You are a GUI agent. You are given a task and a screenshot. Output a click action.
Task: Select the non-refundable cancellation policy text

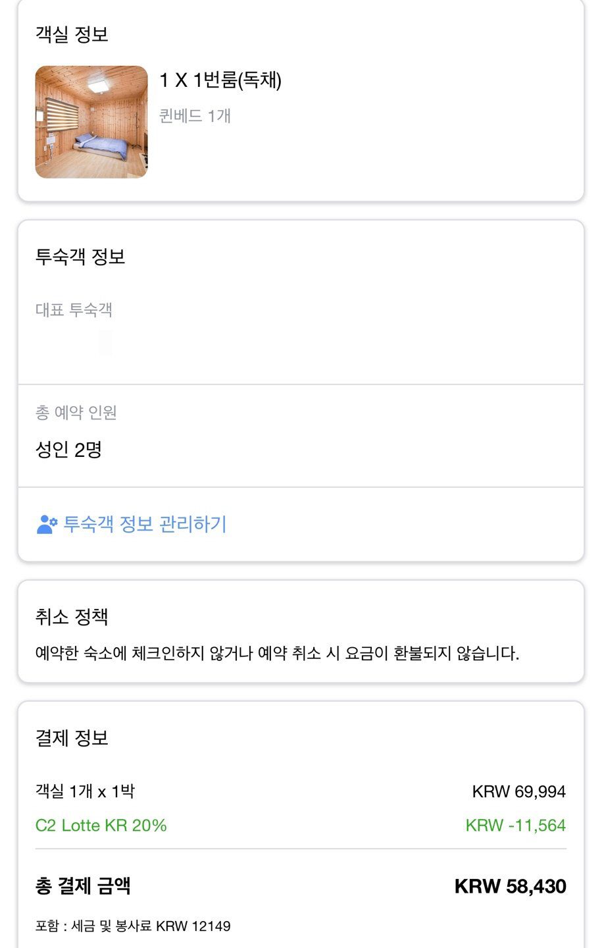(x=277, y=654)
